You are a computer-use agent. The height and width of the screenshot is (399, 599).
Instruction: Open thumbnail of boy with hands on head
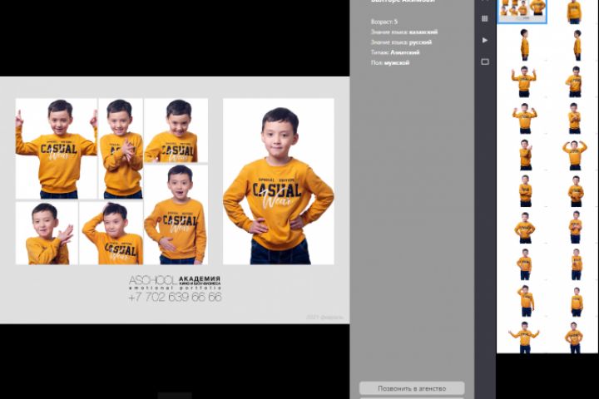click(x=575, y=155)
